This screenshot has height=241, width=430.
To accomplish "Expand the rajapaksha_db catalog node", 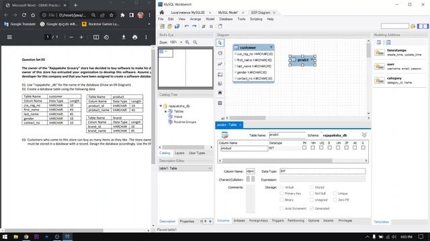I will [161, 106].
